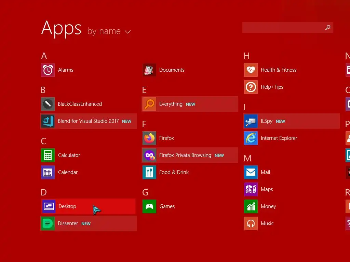Click into the apps search field
Image resolution: width=350 pixels, height=262 pixels.
click(287, 27)
